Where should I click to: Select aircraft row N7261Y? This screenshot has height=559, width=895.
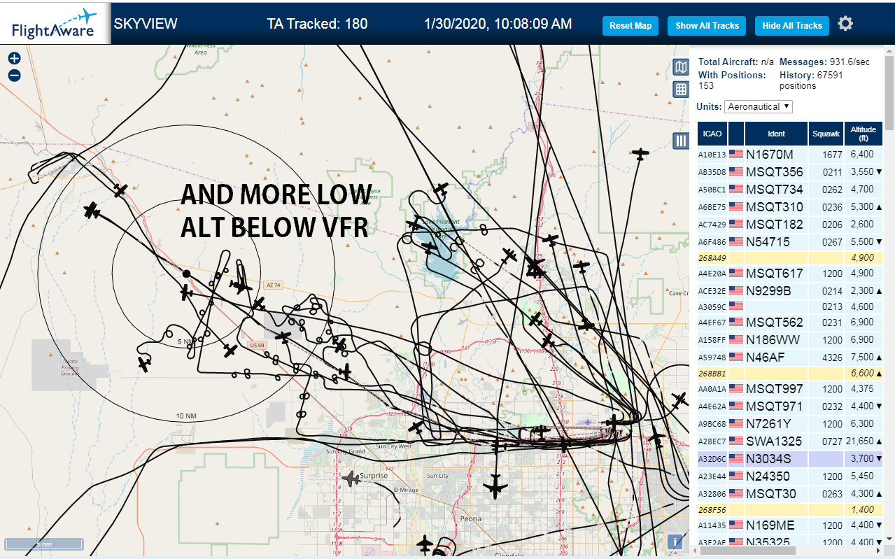[790, 424]
